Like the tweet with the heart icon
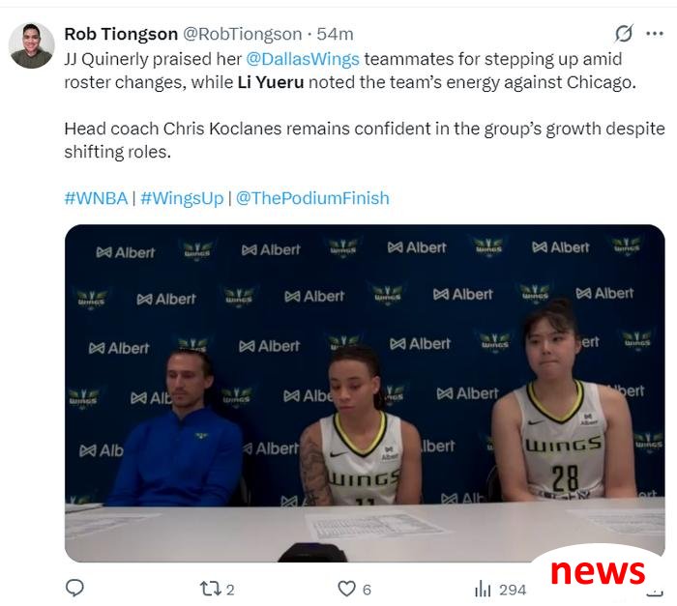Screen dimensions: 677x606 pyautogui.click(x=346, y=589)
